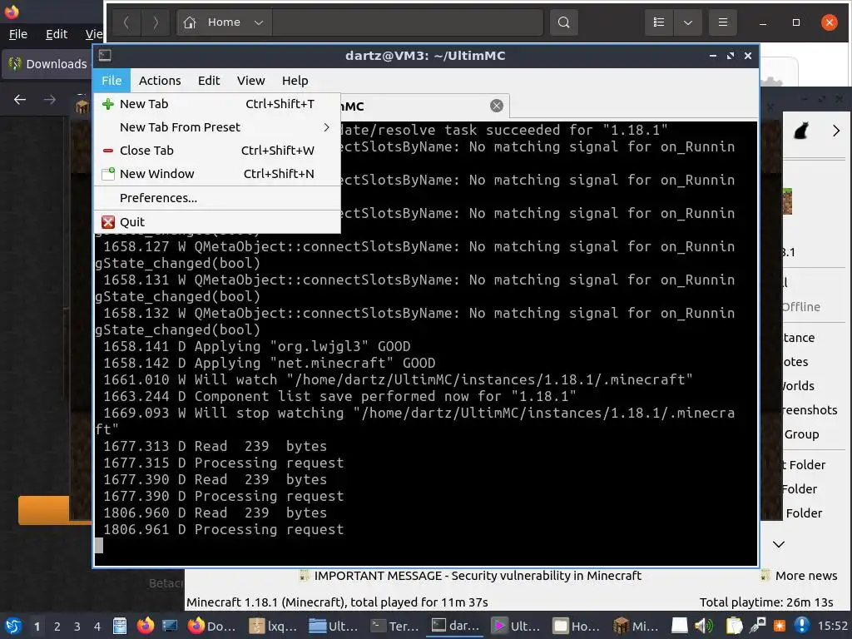Switch to workspace 4

pos(97,627)
